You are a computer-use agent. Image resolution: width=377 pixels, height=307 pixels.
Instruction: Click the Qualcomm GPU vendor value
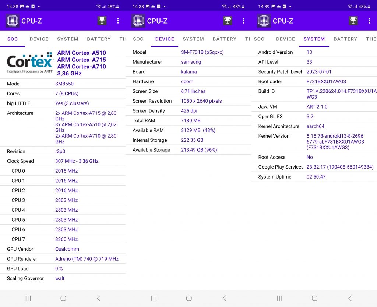tap(67, 249)
